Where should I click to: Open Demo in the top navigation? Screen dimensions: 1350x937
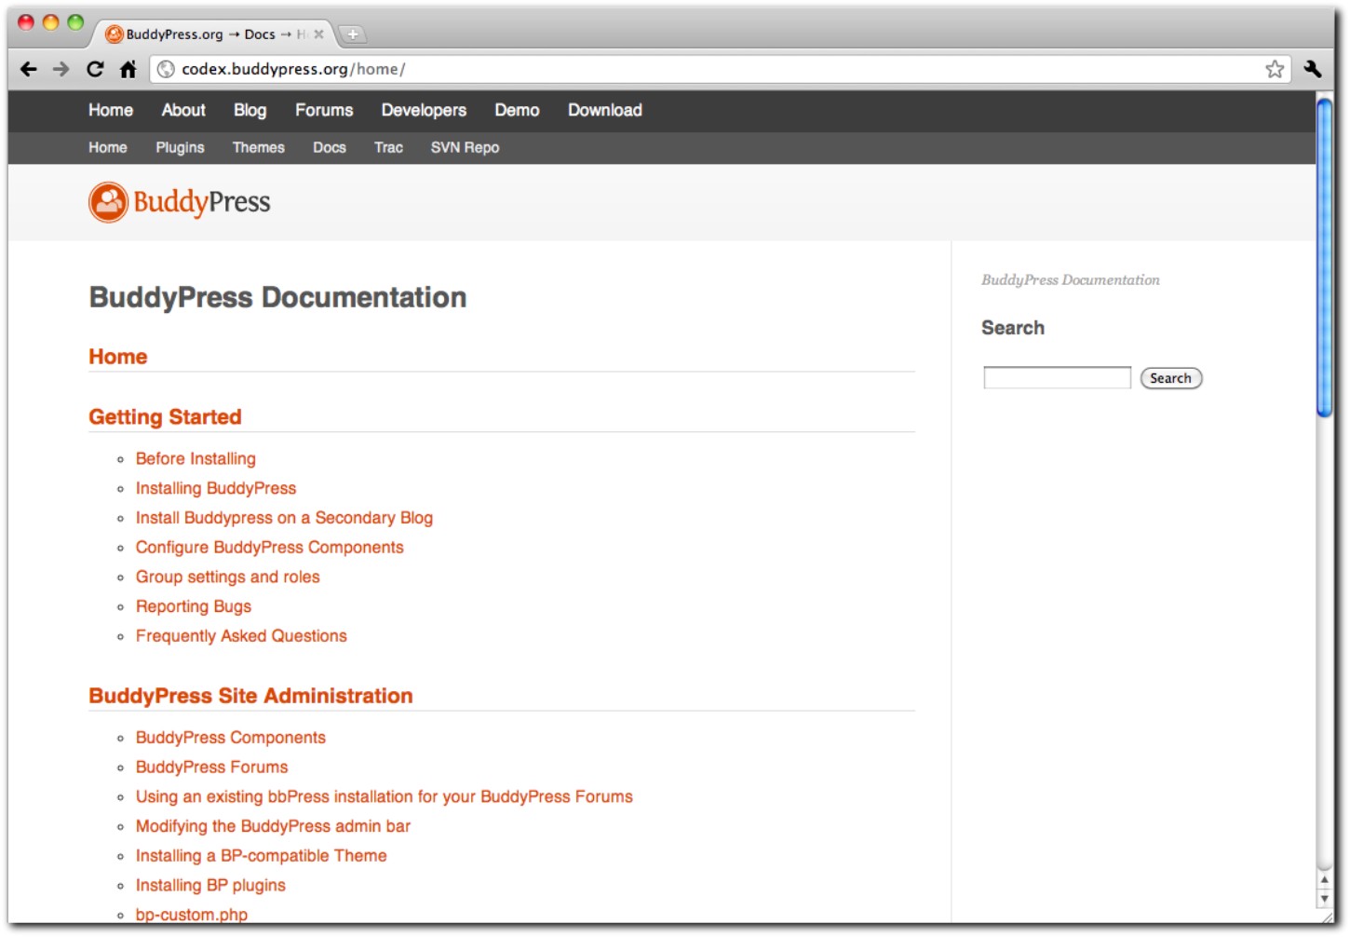(517, 110)
